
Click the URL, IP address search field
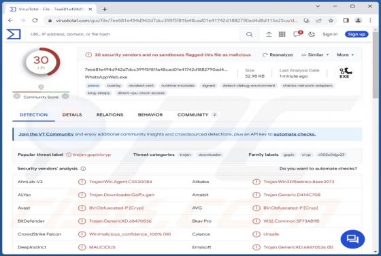point(133,34)
